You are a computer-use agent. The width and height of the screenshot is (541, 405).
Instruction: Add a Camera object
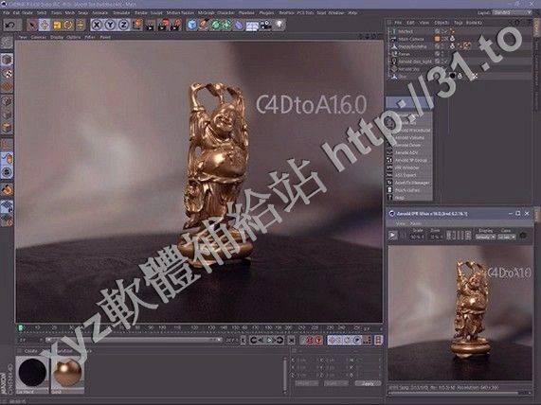pyautogui.click(x=265, y=26)
